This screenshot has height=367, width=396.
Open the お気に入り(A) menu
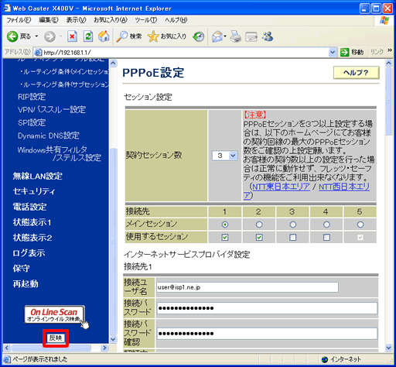click(111, 20)
